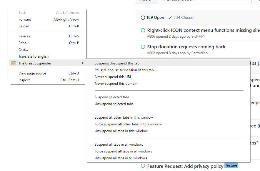This screenshot has width=260, height=171.
Task: Choose Inspect from the context menu
Action: pyautogui.click(x=24, y=80)
